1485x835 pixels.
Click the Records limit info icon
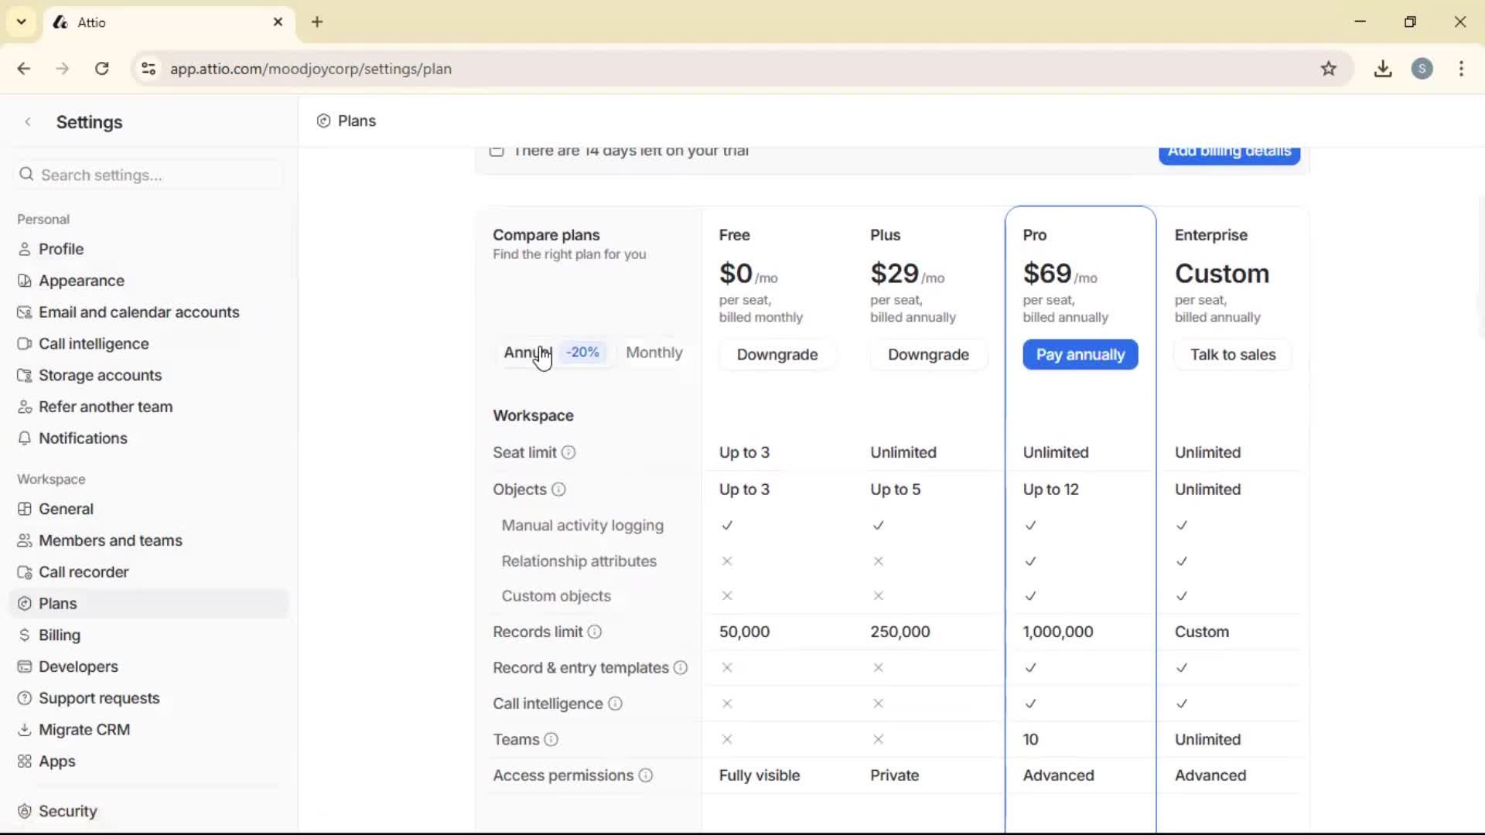pyautogui.click(x=594, y=632)
